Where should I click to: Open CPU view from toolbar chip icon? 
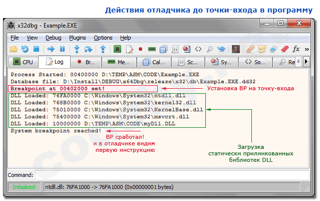(118, 49)
